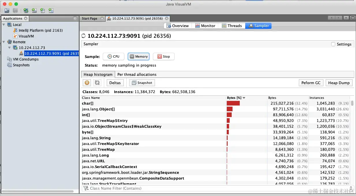Select the javax.management.openmbean.CompositeDataSupport row
This screenshot has width=356, height=196.
click(216, 178)
